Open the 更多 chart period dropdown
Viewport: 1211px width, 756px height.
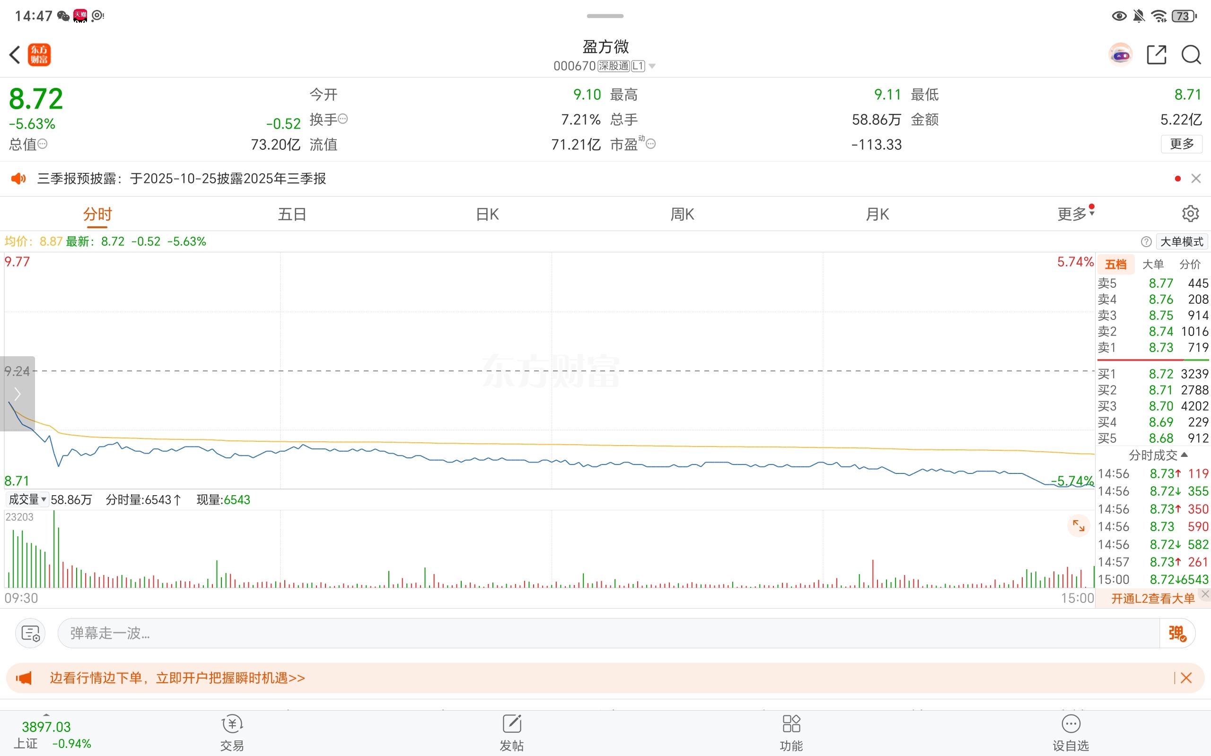tap(1075, 214)
